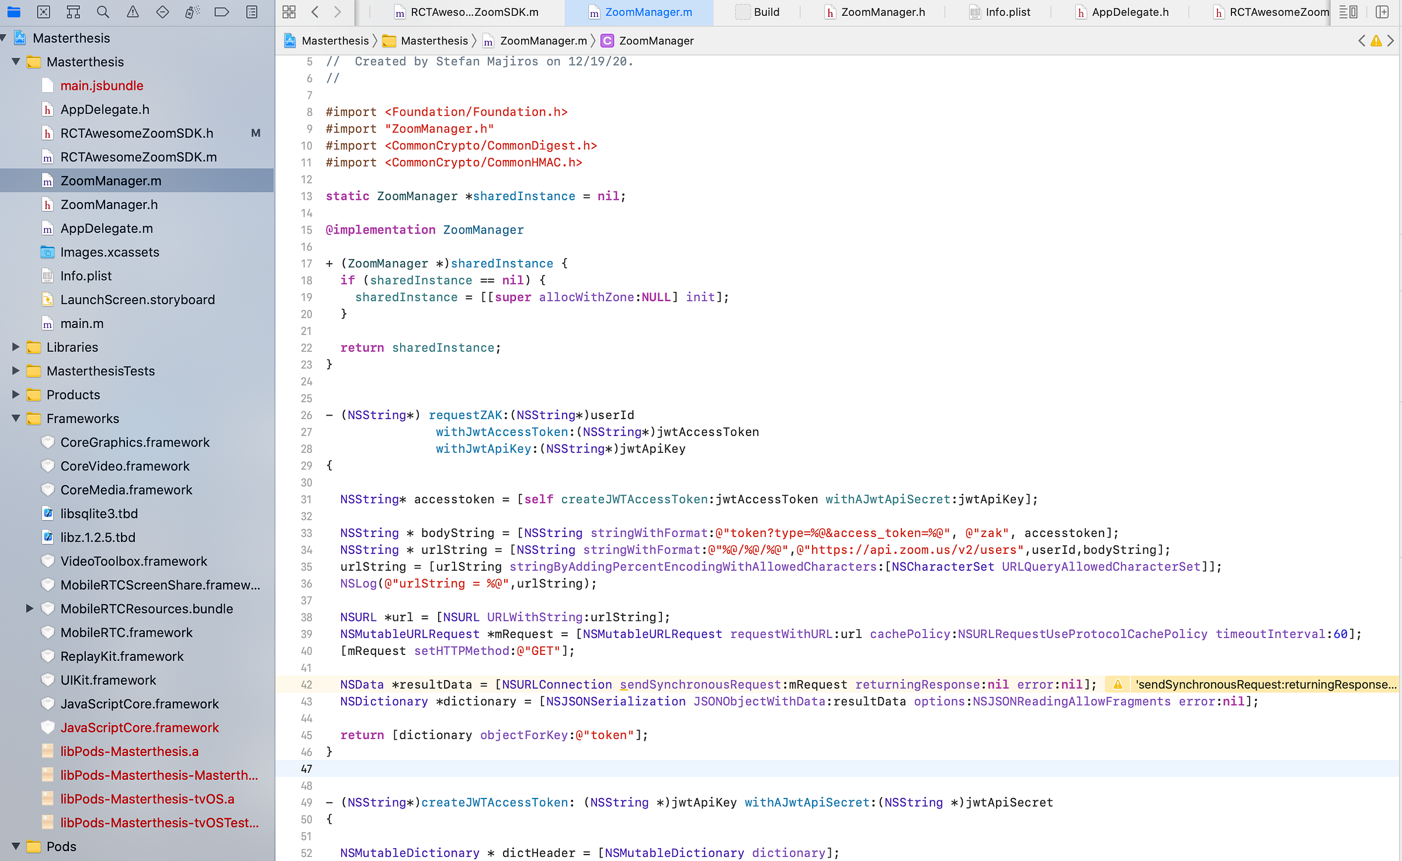This screenshot has width=1402, height=861.
Task: Open the find navigator
Action: (x=103, y=12)
